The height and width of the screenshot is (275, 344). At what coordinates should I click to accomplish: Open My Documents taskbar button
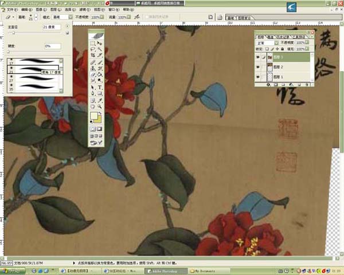pos(209,271)
